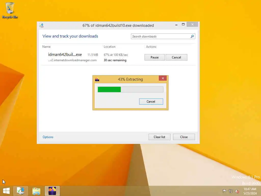Click the Actions column header
Screen dimensions: 261x196
click(151, 47)
